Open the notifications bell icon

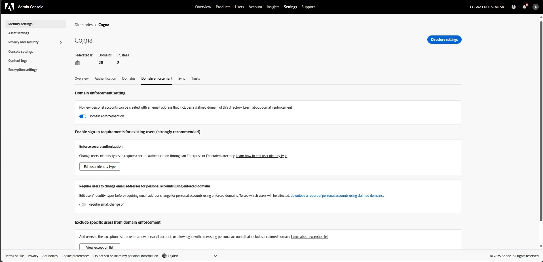524,7
